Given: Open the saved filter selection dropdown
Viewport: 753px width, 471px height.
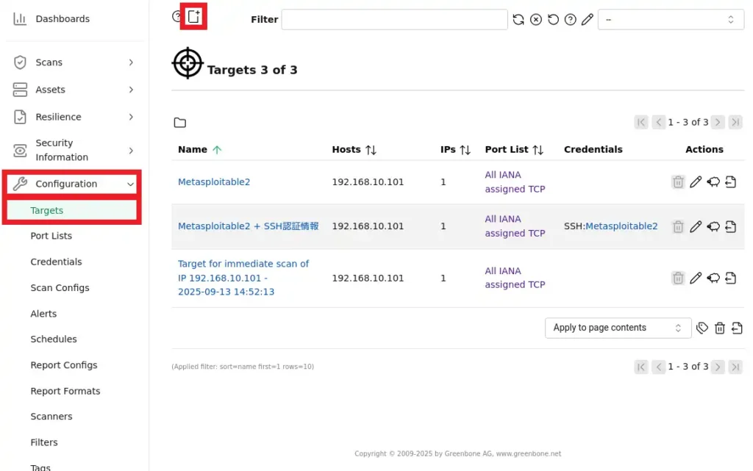Looking at the screenshot, I should coord(670,20).
